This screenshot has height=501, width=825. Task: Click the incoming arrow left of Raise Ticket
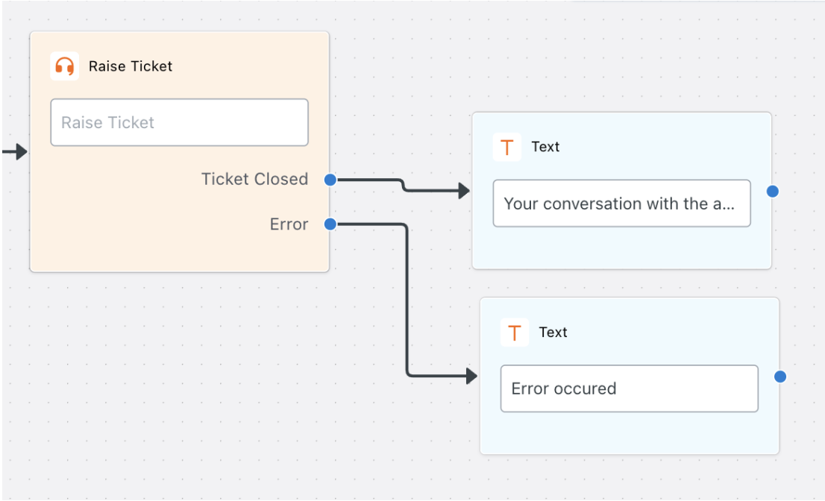(x=15, y=152)
